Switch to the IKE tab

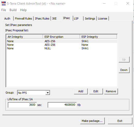tap(56, 19)
